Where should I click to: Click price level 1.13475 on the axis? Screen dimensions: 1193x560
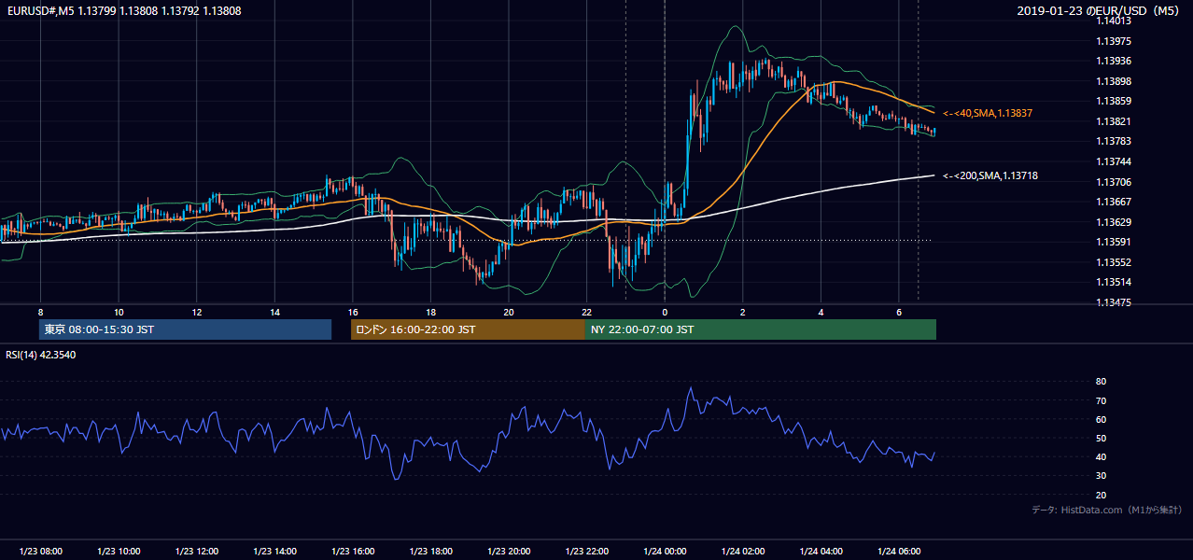pyautogui.click(x=1114, y=302)
